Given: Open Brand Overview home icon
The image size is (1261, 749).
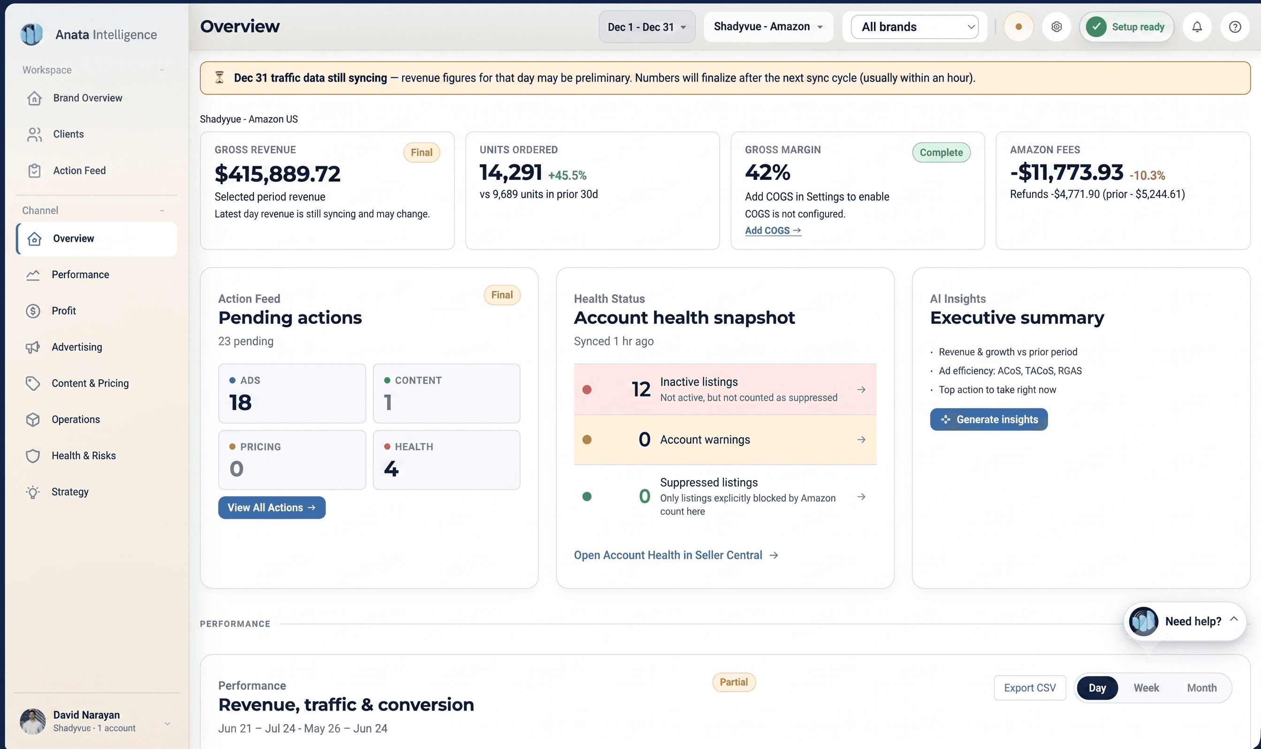Looking at the screenshot, I should point(34,98).
